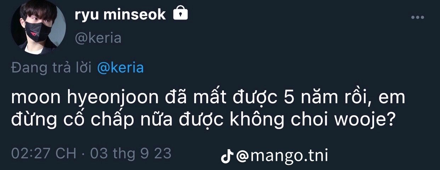Open the three-dot more options menu
This screenshot has height=170, width=440.
tap(417, 18)
